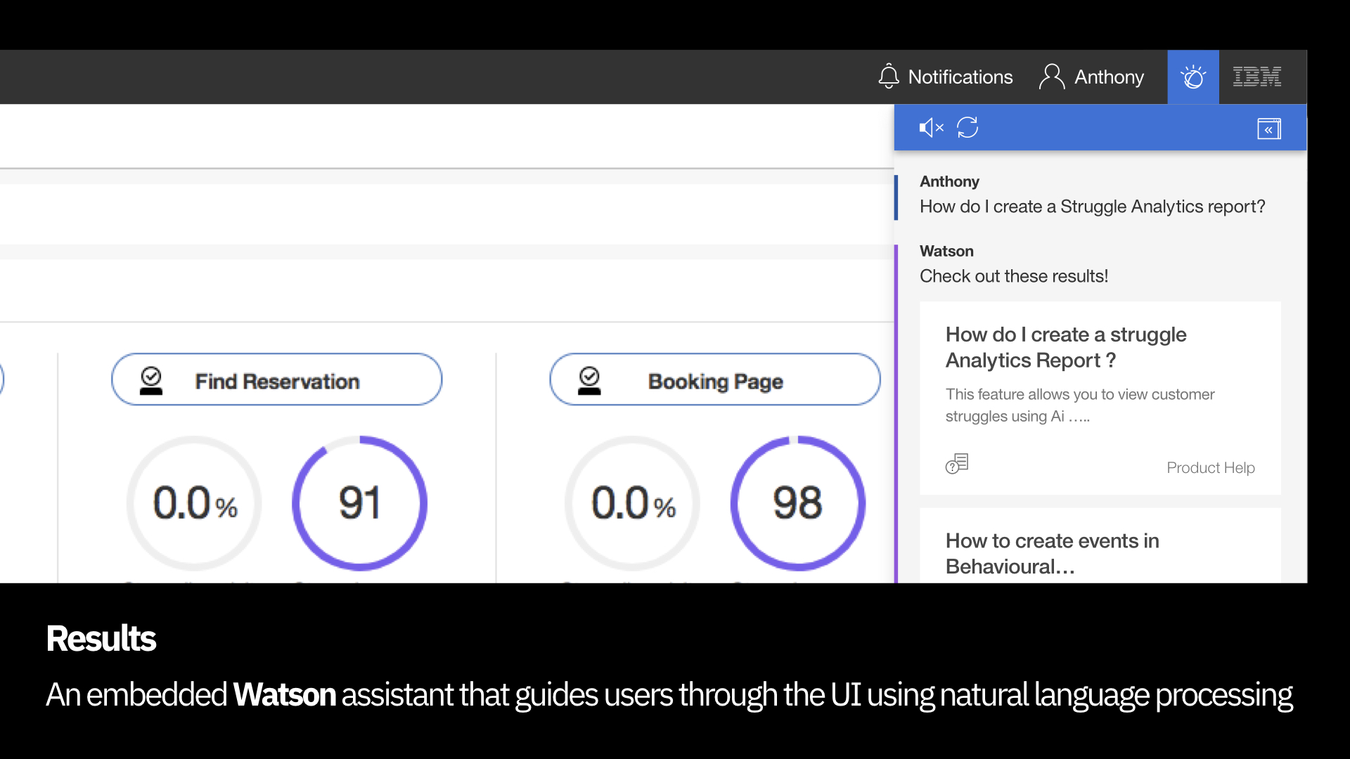Select the Booking Page step
Viewport: 1350px width, 759px height.
715,381
